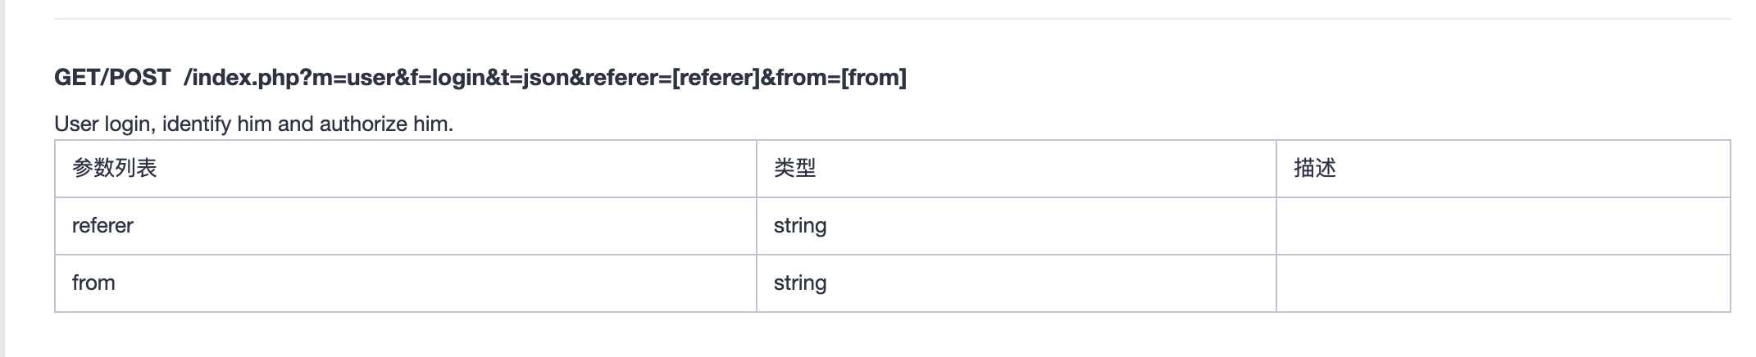Viewport: 1756px width, 357px height.
Task: Click the 参数列表 column header
Action: (115, 169)
